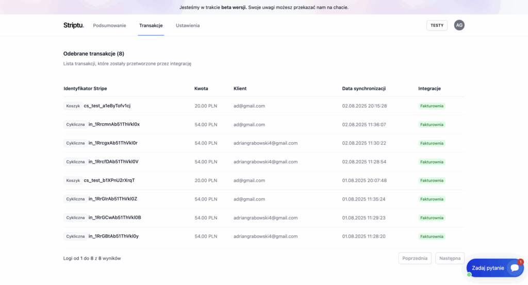The image size is (528, 285).
Task: Click the transaction row dated 01.08.2025 11:35:24
Action: pyautogui.click(x=264, y=199)
